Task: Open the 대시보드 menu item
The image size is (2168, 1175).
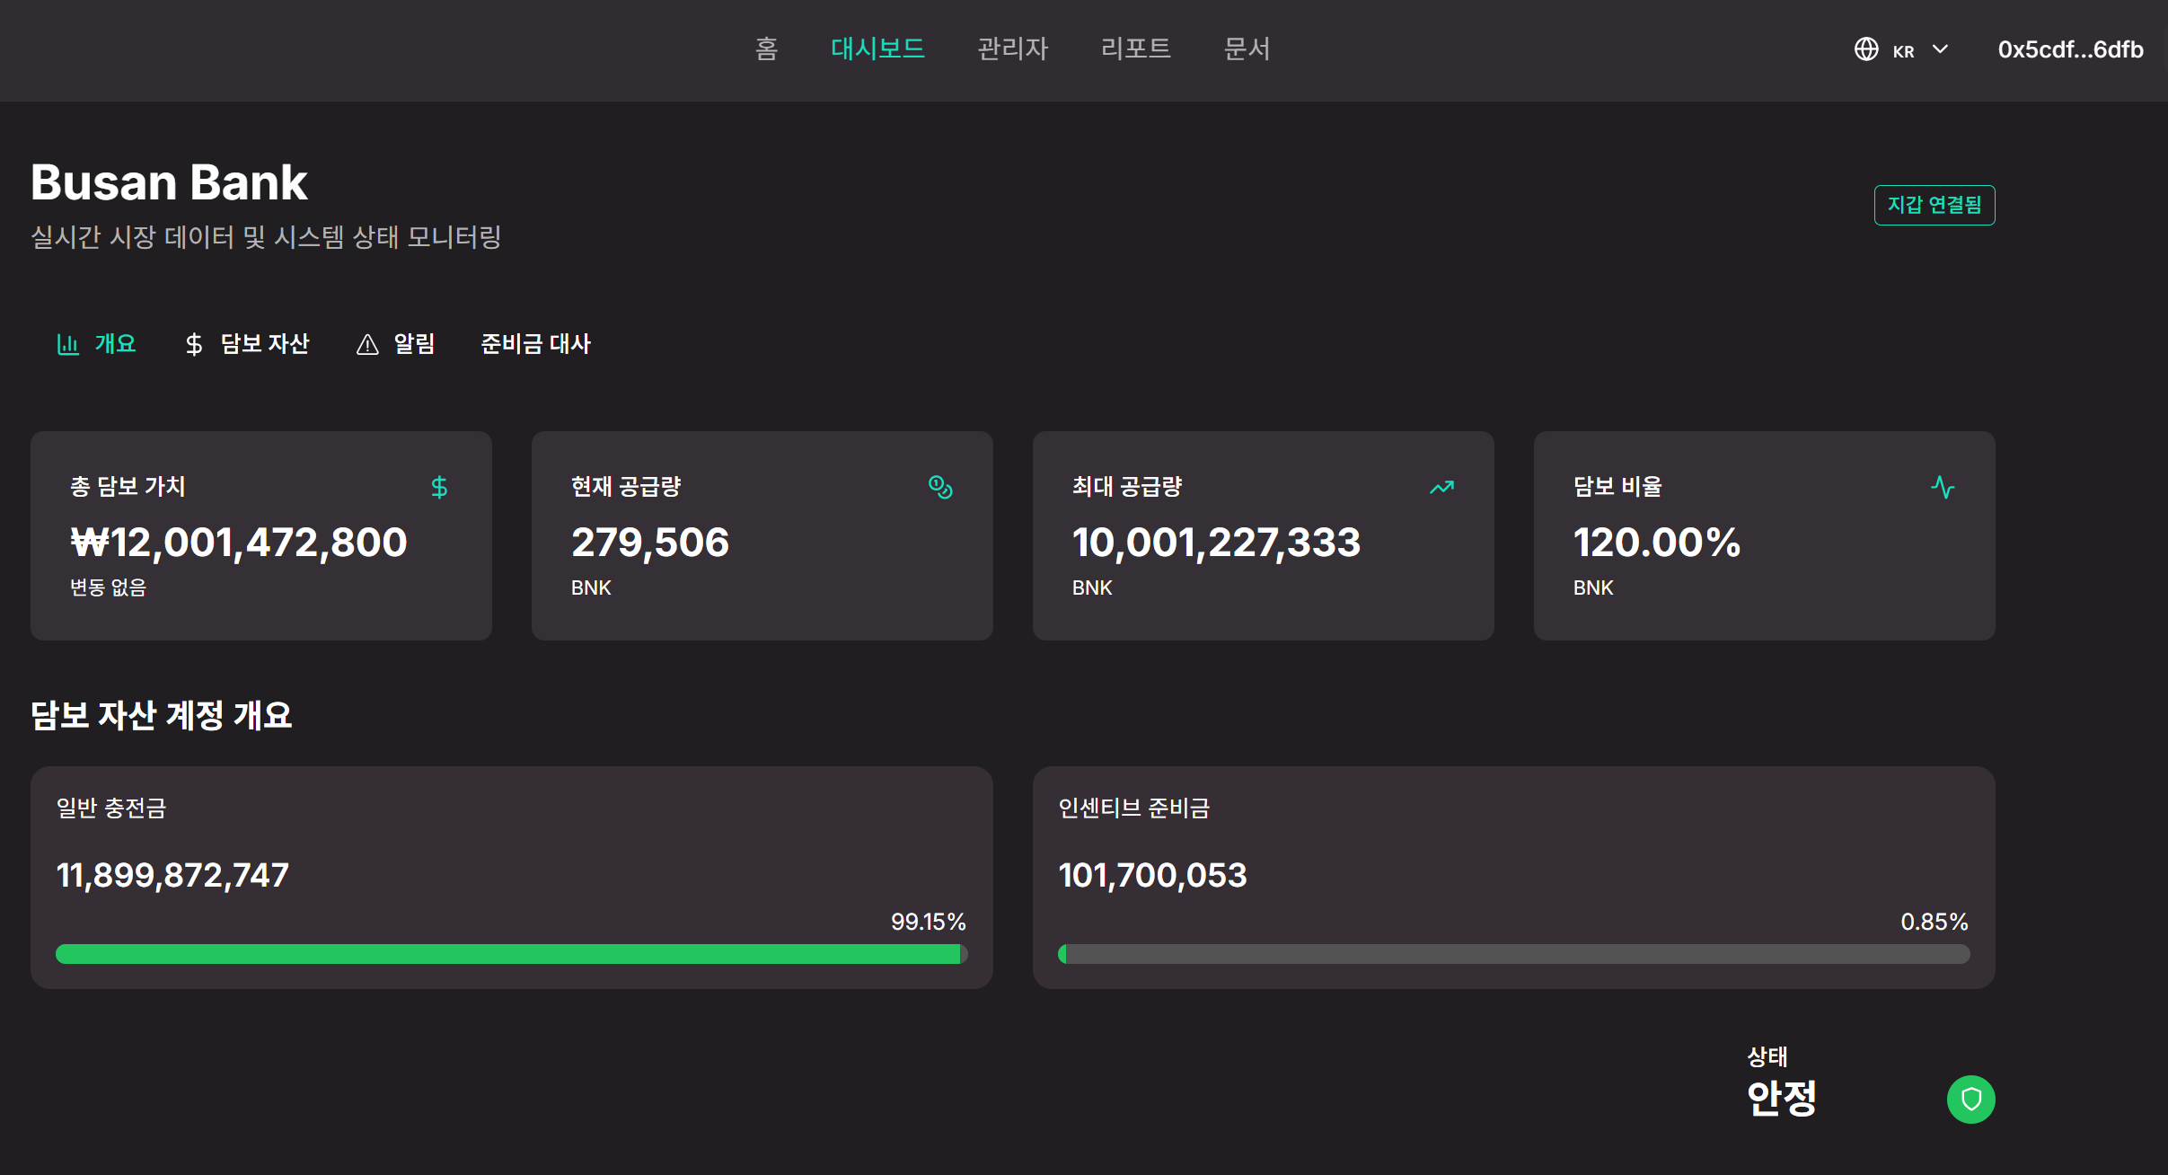Action: [877, 49]
